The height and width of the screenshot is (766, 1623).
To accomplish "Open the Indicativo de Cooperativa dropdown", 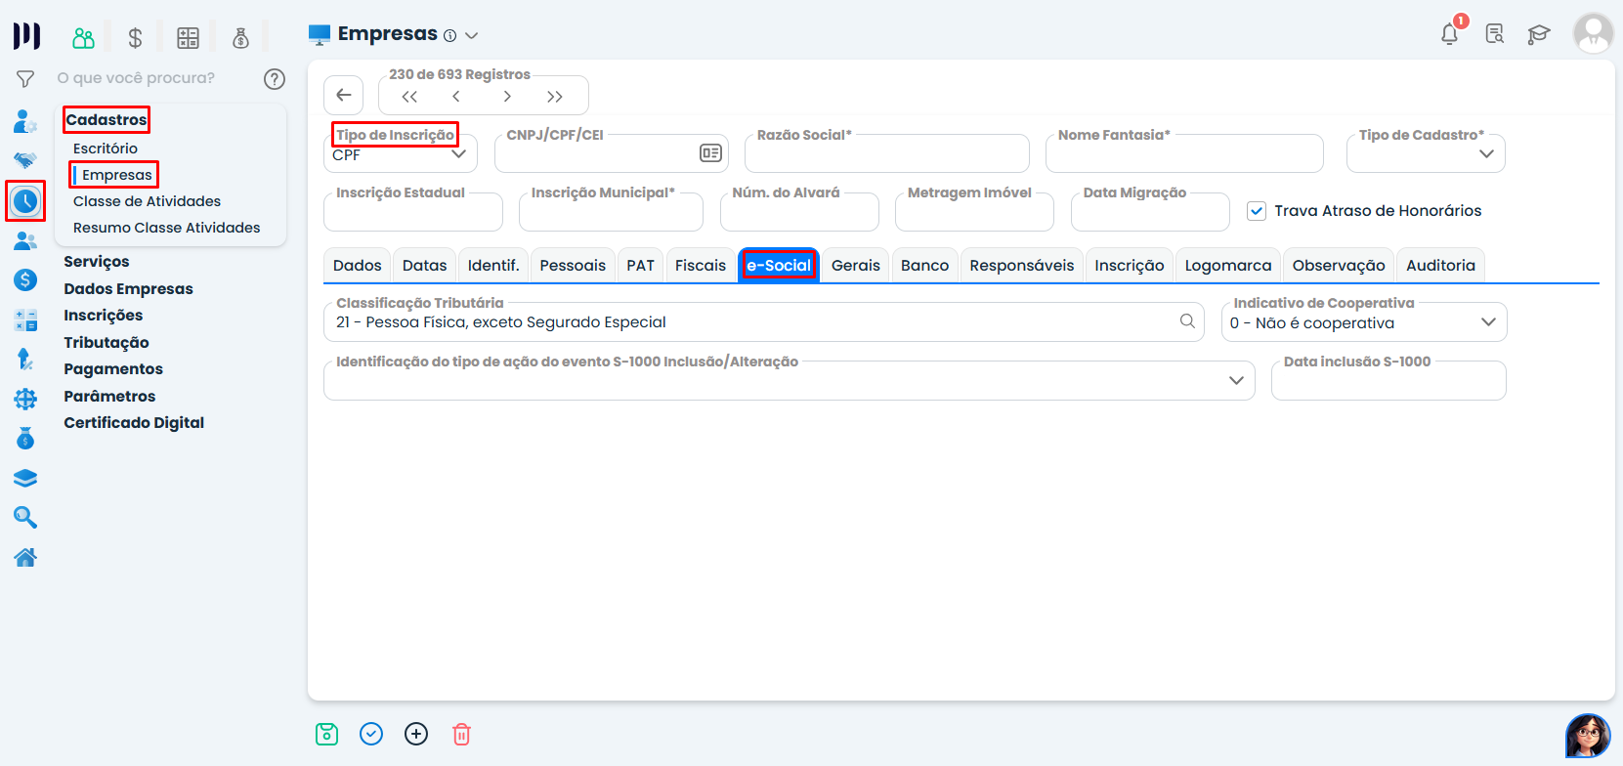I will click(1487, 322).
